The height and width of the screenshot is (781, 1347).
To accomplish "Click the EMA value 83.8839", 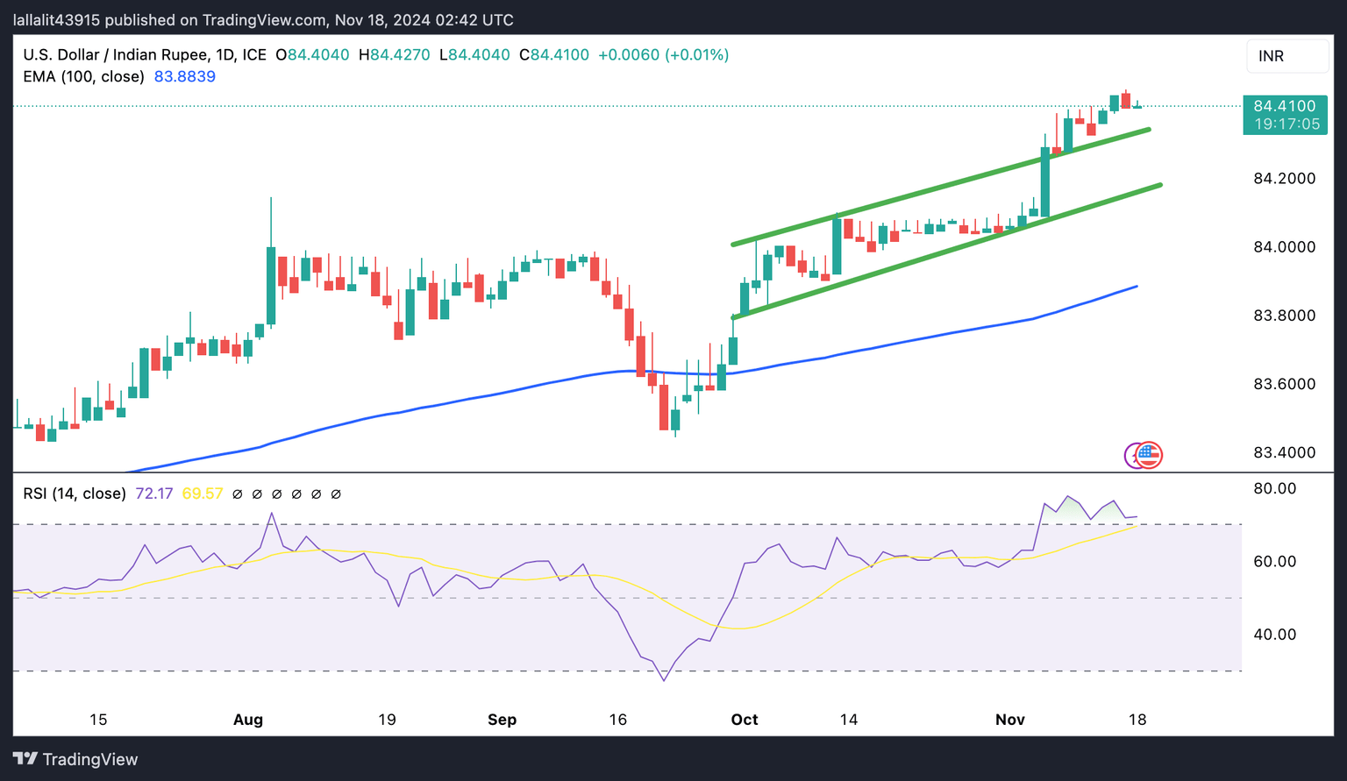I will click(x=185, y=76).
